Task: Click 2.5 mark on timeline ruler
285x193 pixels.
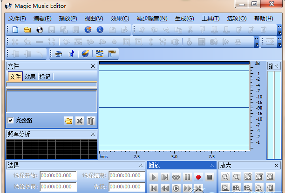Action: [137, 157]
